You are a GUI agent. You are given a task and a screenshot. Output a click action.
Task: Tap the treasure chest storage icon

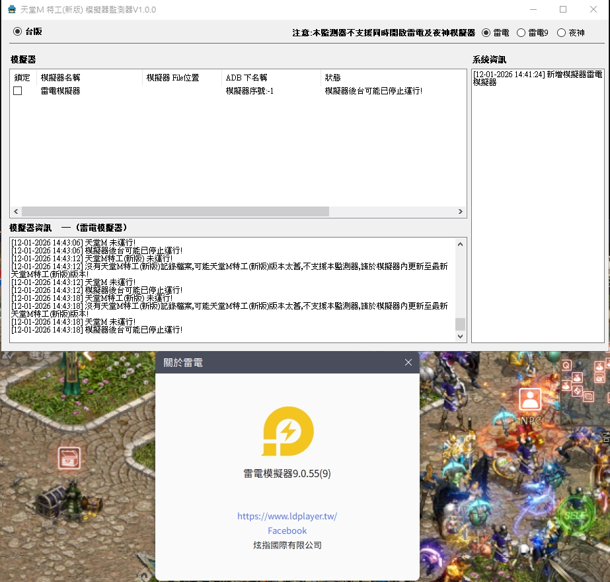pyautogui.click(x=69, y=457)
